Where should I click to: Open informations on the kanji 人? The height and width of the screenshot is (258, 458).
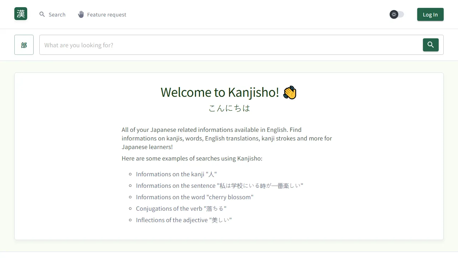pyautogui.click(x=176, y=174)
